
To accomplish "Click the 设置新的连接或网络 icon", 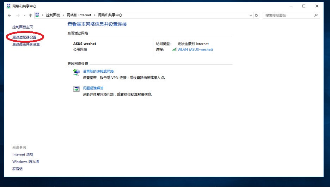I will 77,72.
